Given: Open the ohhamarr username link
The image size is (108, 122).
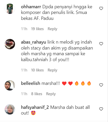Looking at the screenshot, I should (x=31, y=7).
